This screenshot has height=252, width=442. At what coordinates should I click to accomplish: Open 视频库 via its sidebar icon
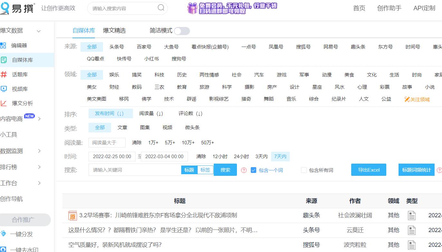5,89
